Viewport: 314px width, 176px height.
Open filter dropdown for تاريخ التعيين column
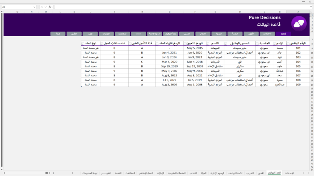185,44
